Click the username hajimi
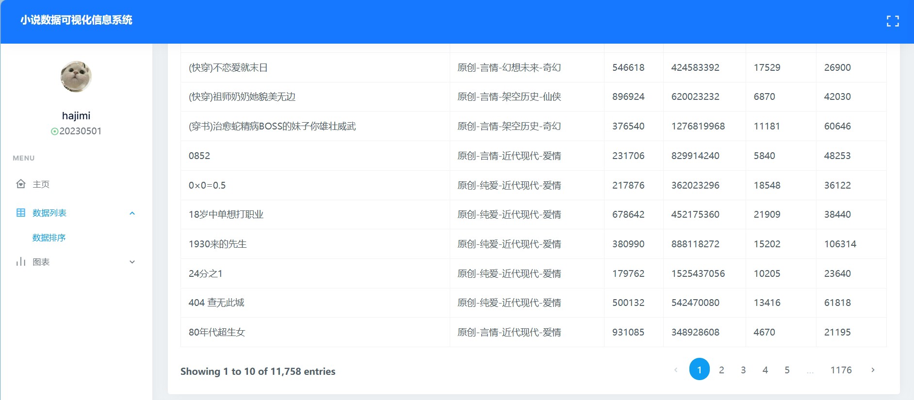Viewport: 914px width, 400px height. click(x=76, y=115)
